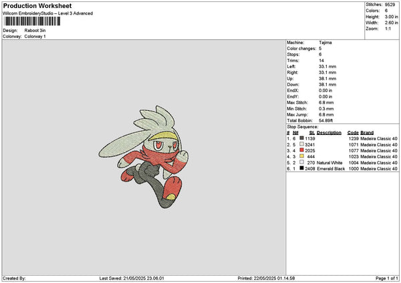Click the Natural White thread swatch
This screenshot has height=283, width=401.
[x=302, y=162]
